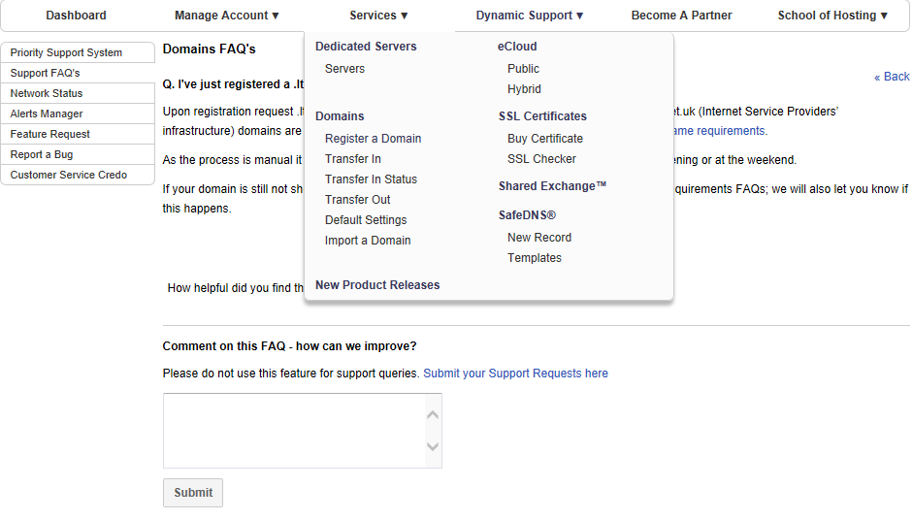Viewport: 913px width, 520px height.
Task: Open Templates under SafeDNS
Action: click(534, 258)
